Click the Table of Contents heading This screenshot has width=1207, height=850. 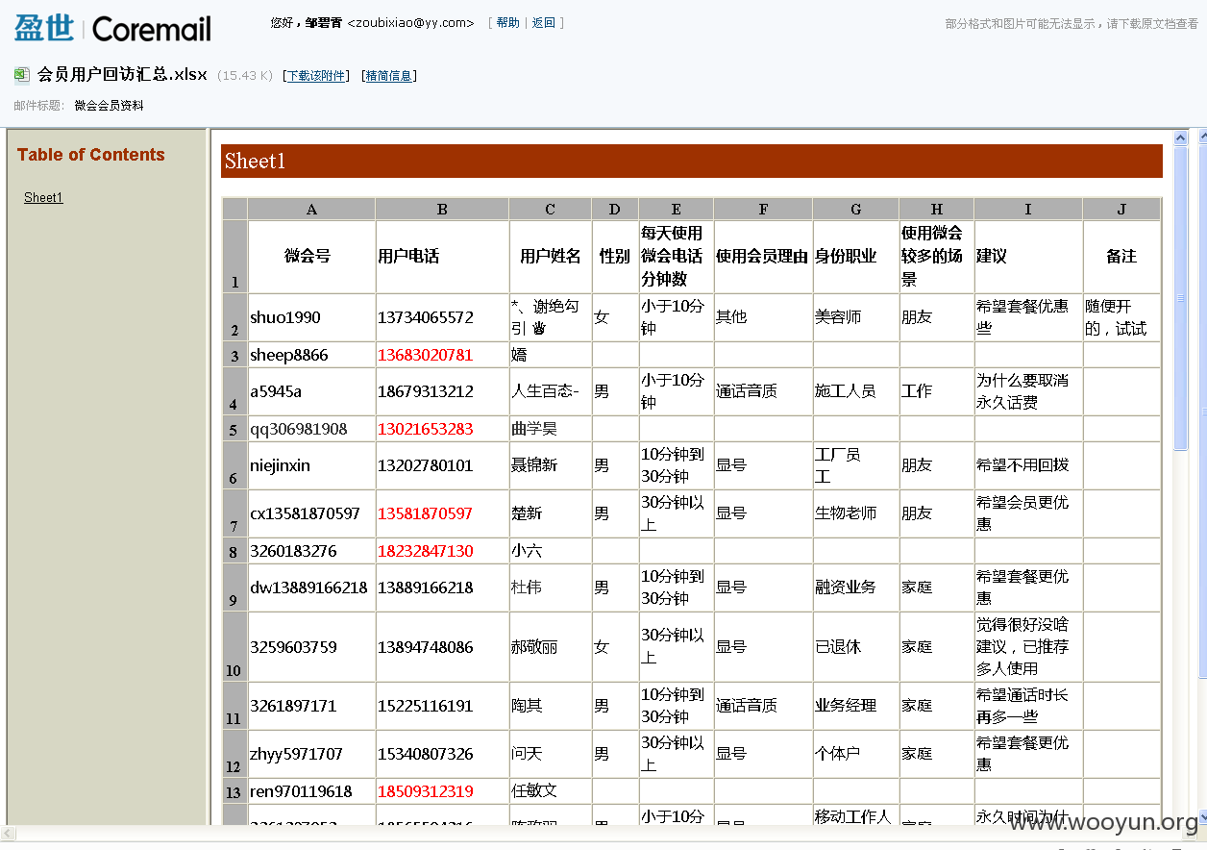coord(91,155)
